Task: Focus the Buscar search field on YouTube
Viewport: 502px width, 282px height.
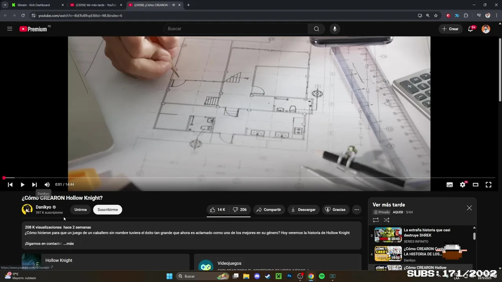Action: pos(235,29)
